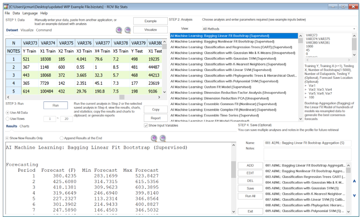Move saved analysis down with the blue down arrow
The height and width of the screenshot is (220, 363).
pos(354,195)
